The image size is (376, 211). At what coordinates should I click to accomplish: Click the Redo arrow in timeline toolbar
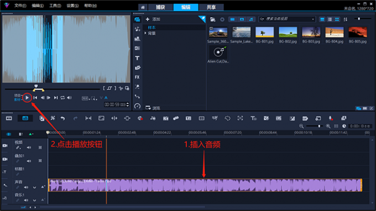pyautogui.click(x=75, y=118)
